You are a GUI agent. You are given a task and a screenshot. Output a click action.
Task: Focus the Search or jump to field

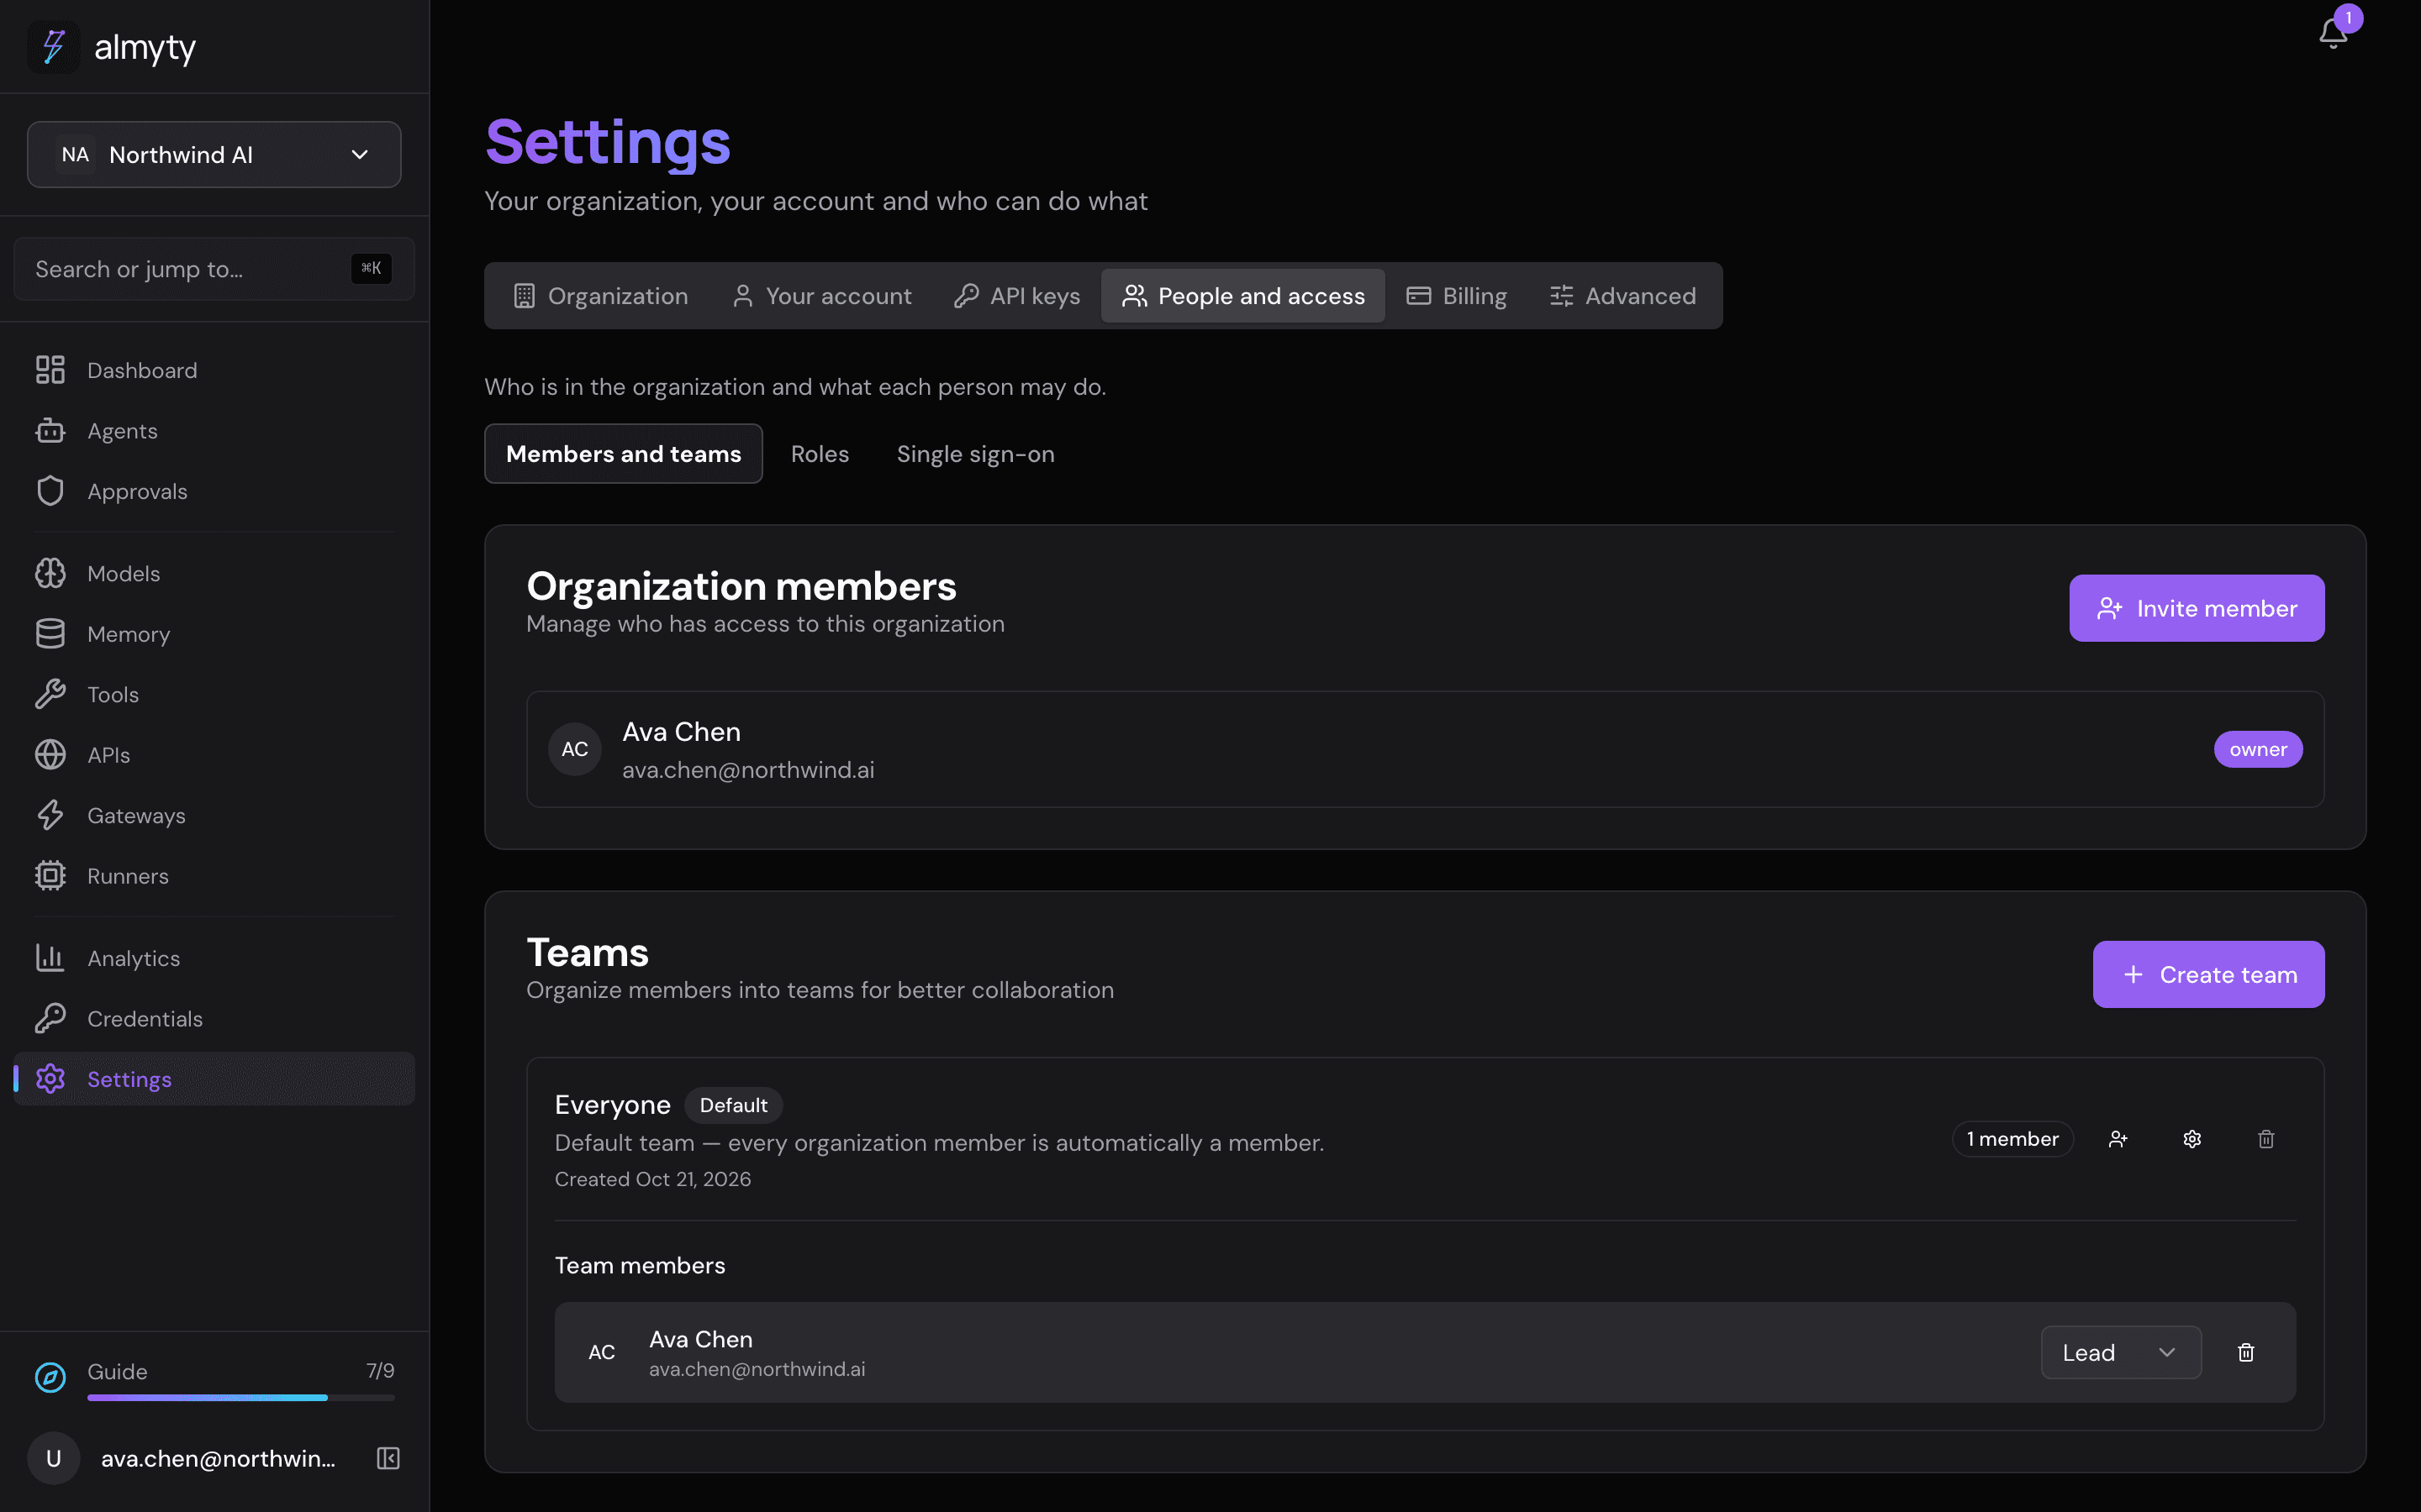click(x=214, y=269)
